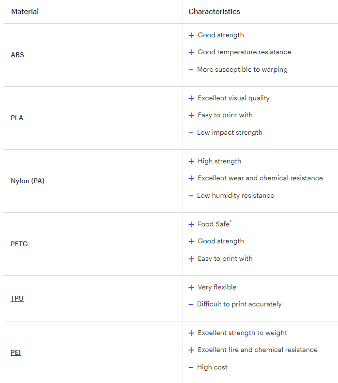Open the PETG material link
The image size is (338, 383).
[x=19, y=244]
